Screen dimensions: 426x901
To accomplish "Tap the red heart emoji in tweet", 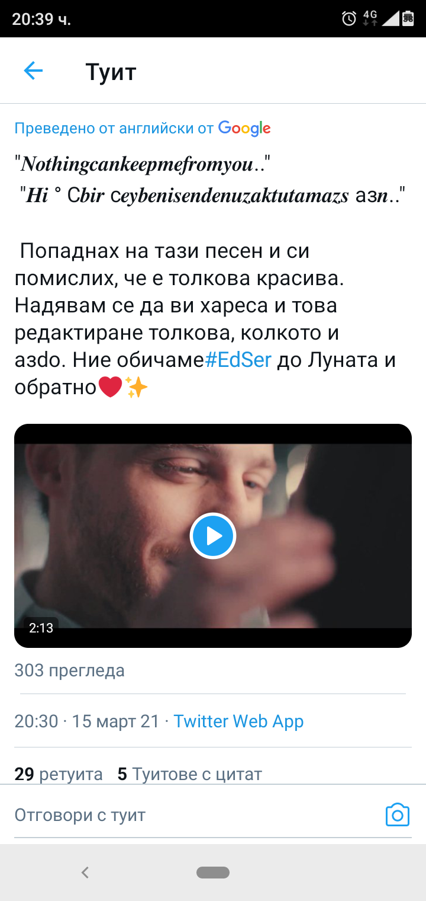I will click(109, 388).
